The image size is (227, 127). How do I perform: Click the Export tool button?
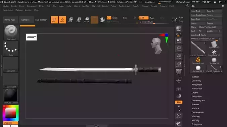tap(214, 23)
